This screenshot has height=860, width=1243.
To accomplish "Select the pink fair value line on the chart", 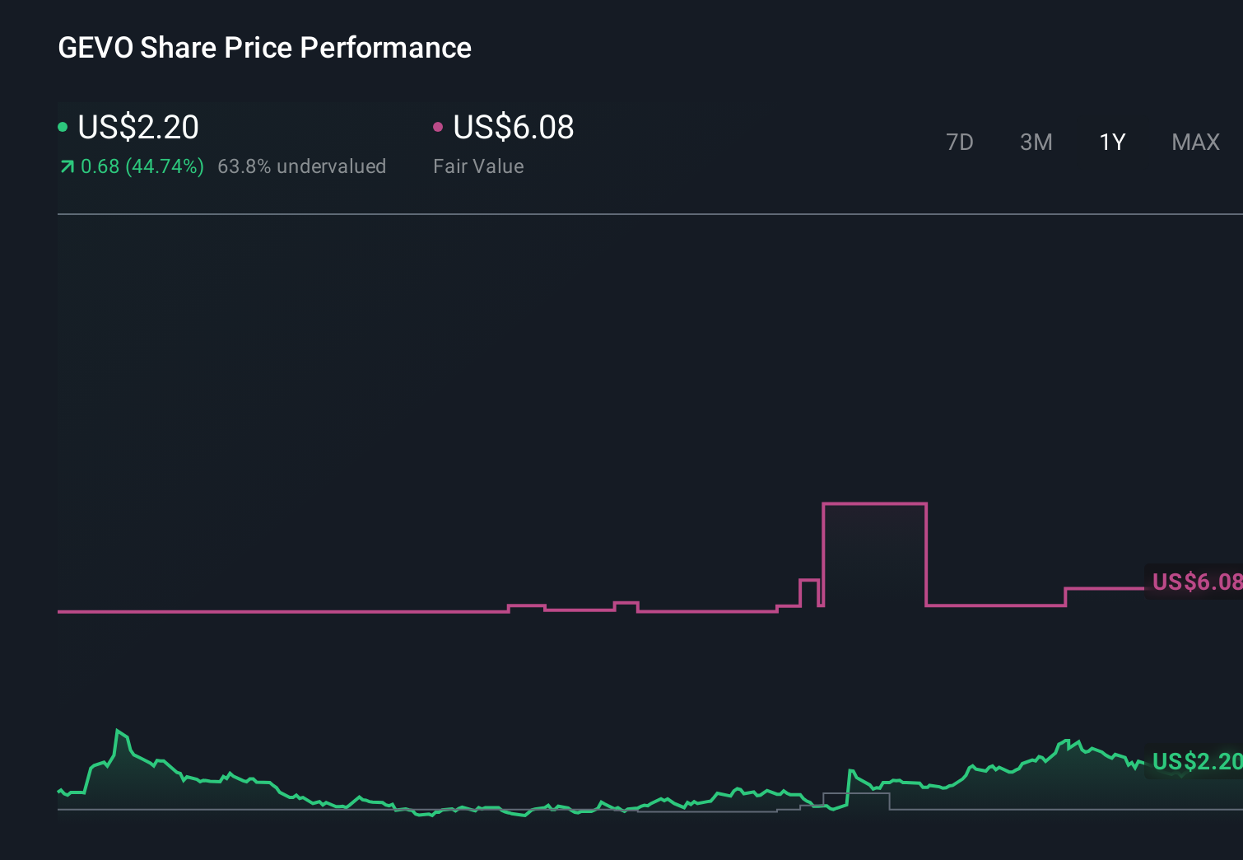I will [329, 612].
